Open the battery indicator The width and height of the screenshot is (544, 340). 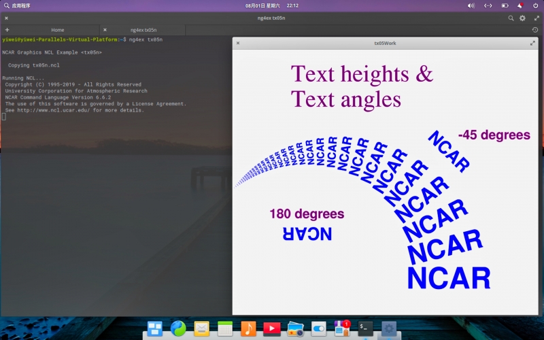point(505,5)
